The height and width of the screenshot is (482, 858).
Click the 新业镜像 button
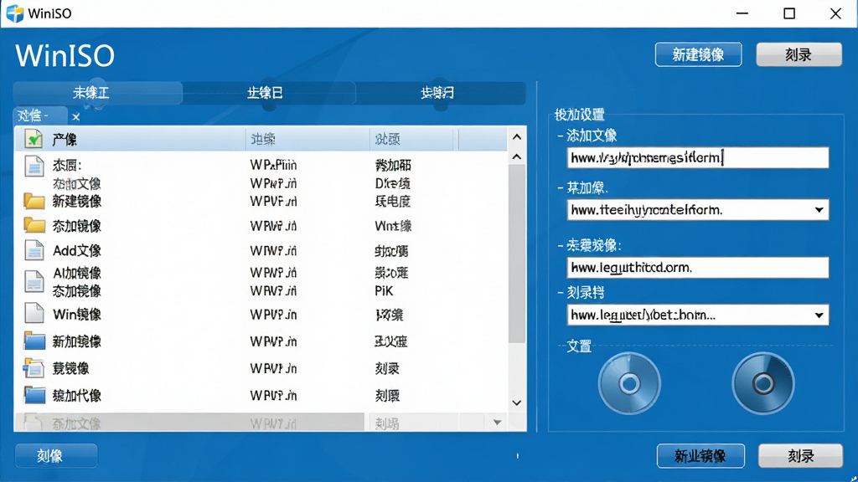(x=700, y=456)
